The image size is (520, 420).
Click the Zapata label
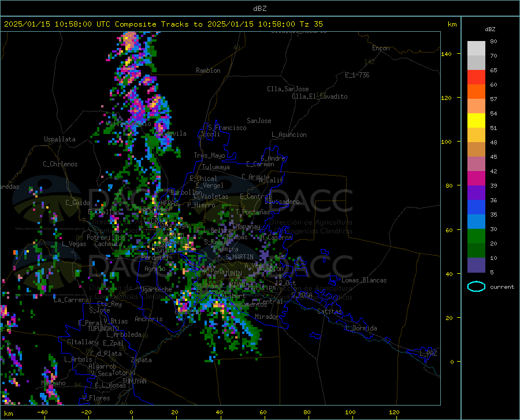[142, 360]
